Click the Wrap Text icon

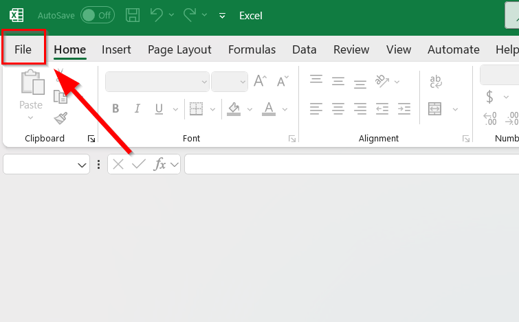click(435, 82)
